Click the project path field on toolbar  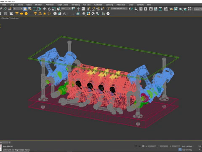pyautogui.click(x=198, y=9)
